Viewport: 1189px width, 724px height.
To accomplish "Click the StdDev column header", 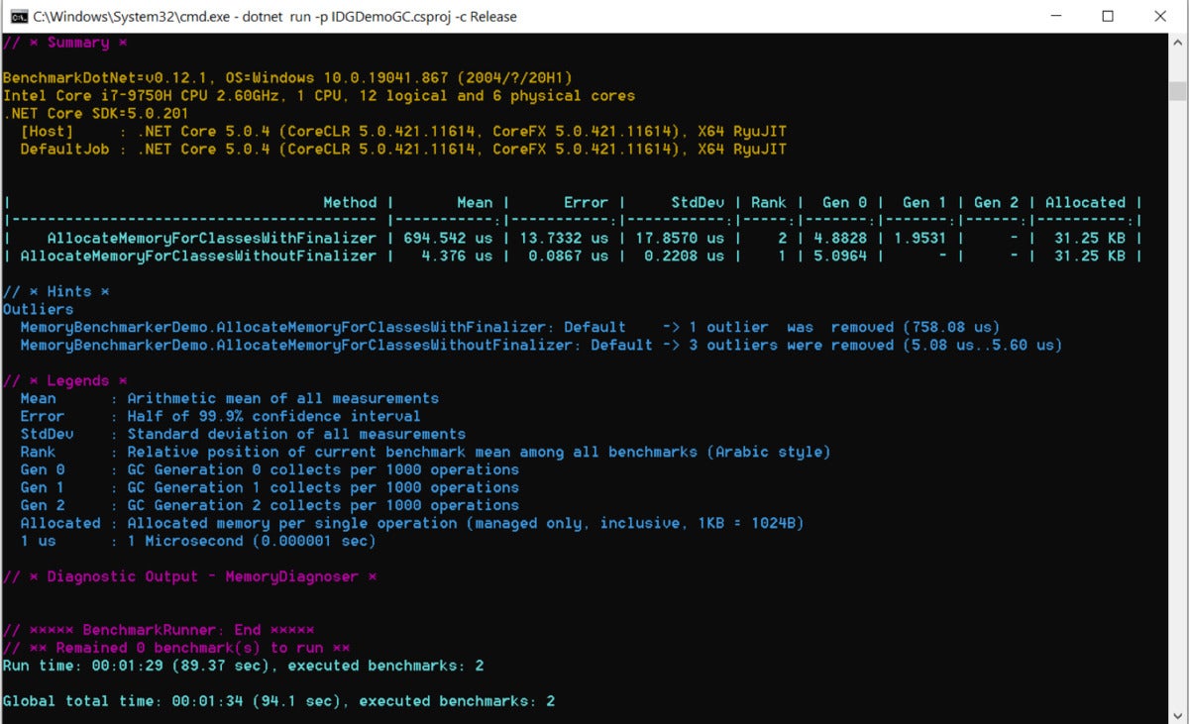I will tap(698, 202).
